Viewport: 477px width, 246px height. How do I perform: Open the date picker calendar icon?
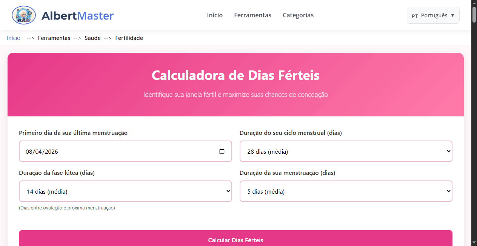tap(222, 151)
